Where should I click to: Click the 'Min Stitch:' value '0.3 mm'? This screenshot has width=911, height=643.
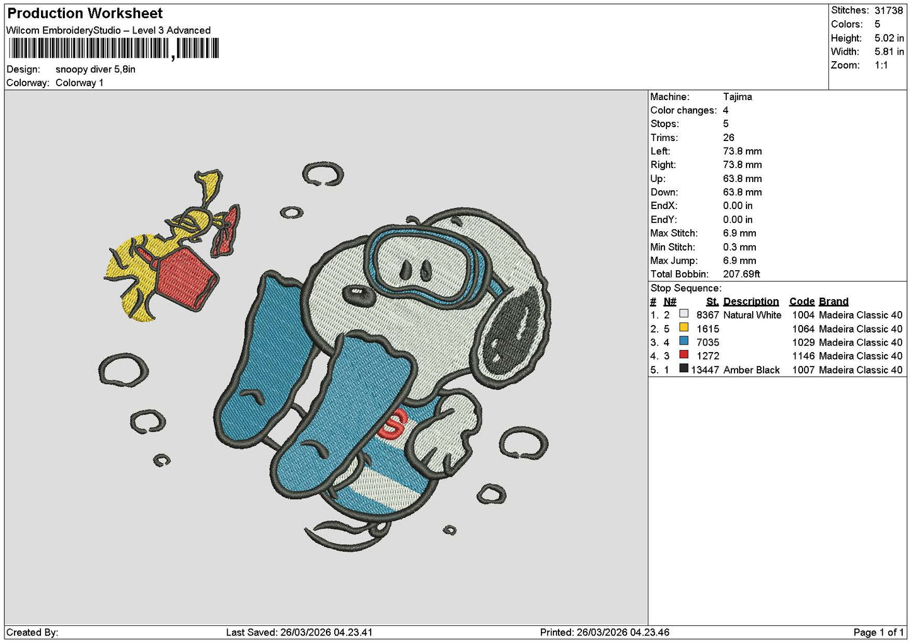[740, 247]
